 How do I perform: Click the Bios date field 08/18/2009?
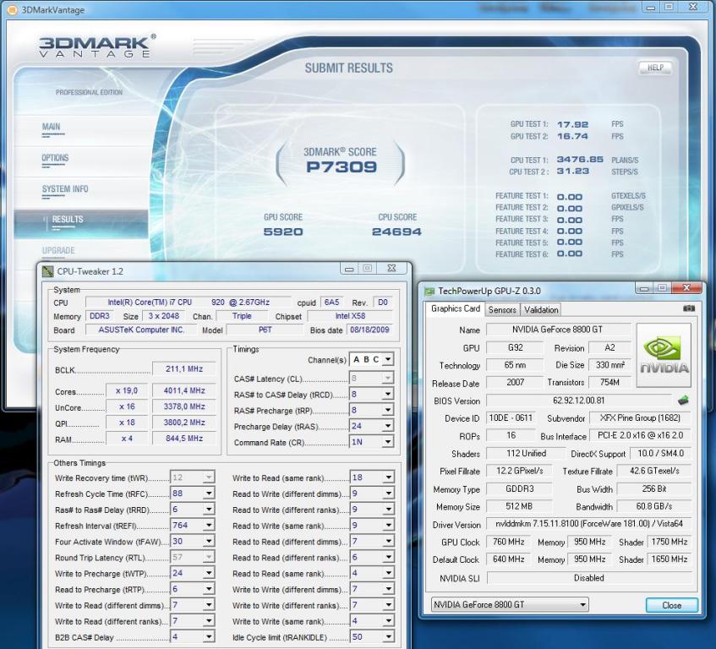pyautogui.click(x=369, y=330)
